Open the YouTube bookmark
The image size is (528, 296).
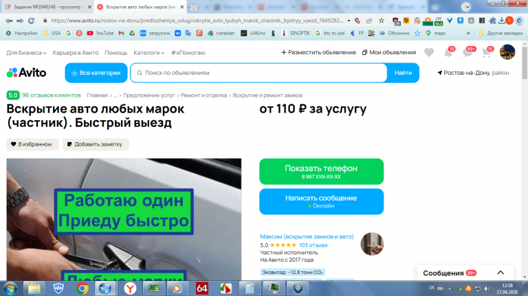(100, 33)
